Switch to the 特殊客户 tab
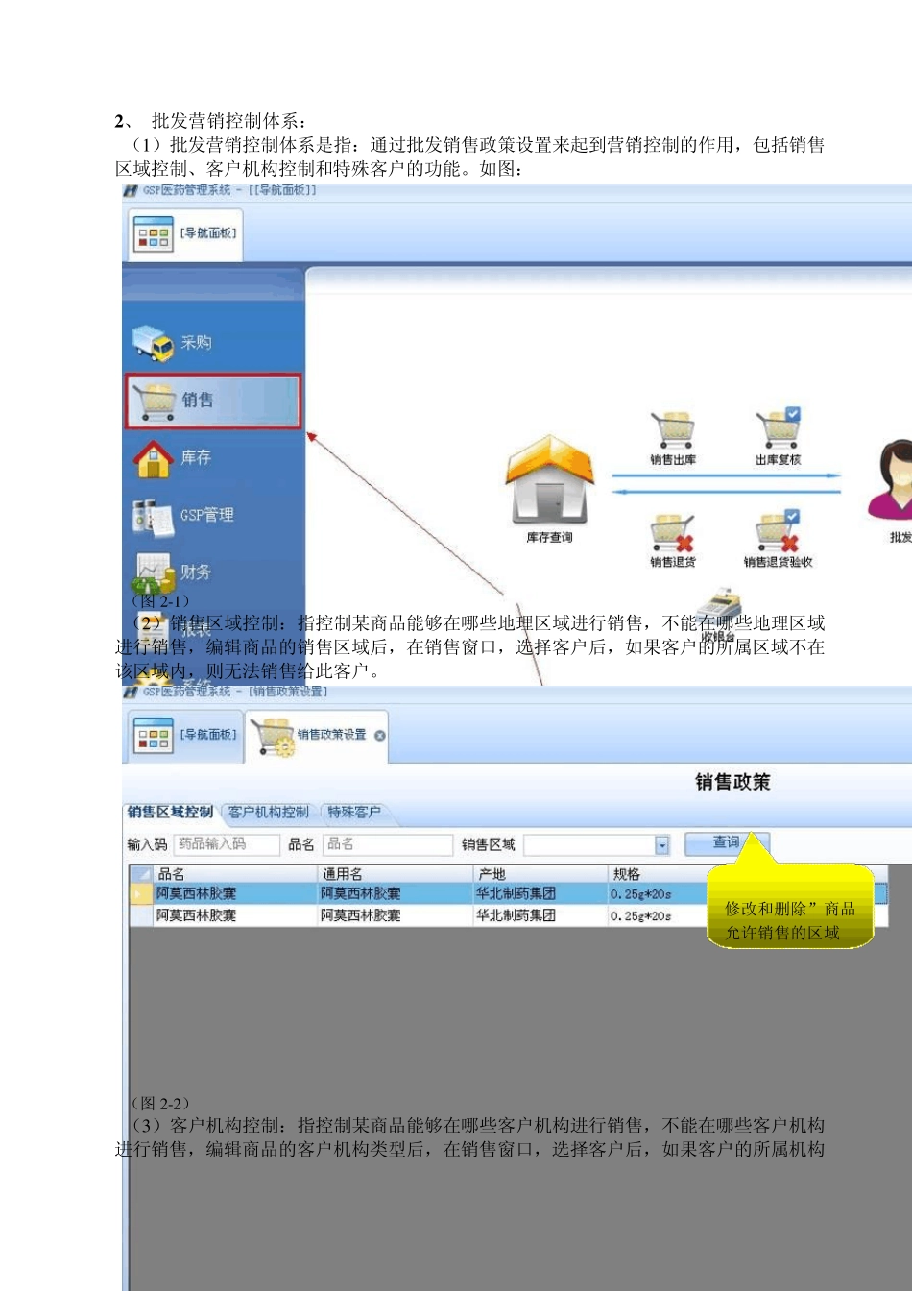Screen dimensions: 912x1291 [354, 813]
